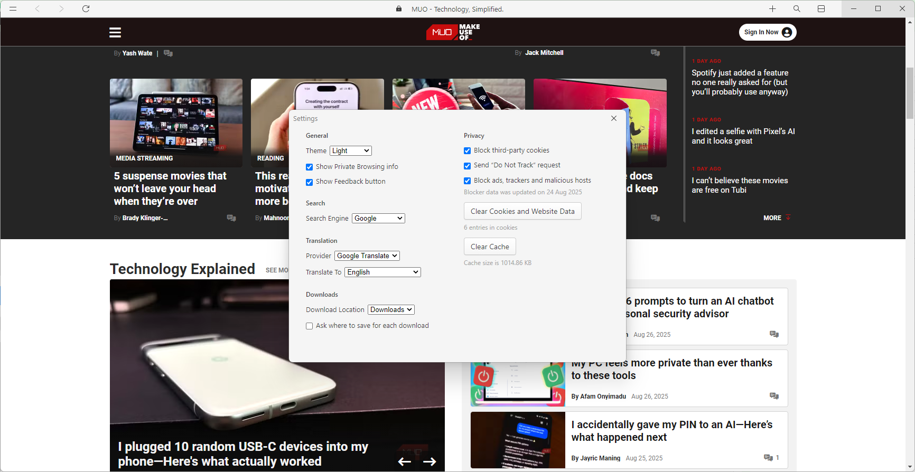Open the browser main menu icon
Image resolution: width=915 pixels, height=472 pixels.
[13, 9]
